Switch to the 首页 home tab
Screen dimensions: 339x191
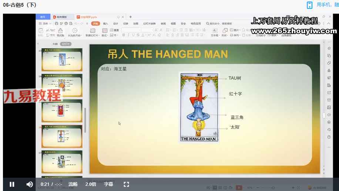click(43, 17)
